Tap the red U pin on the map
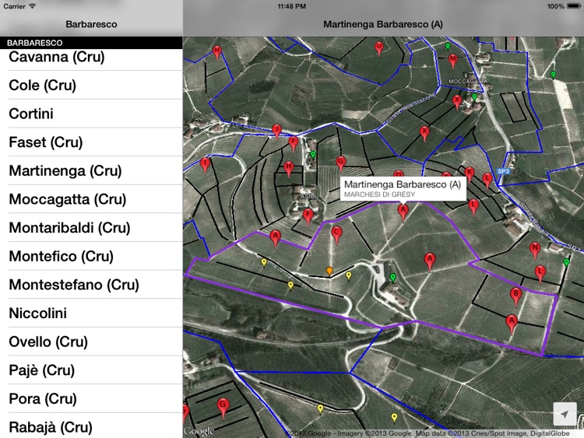584x438 pixels. tap(378, 48)
